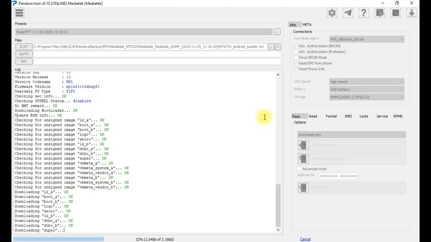Click the log line 'Checking SUSBDL Status... disabled'
Image resolution: width=431 pixels, height=242 pixels.
point(53,101)
